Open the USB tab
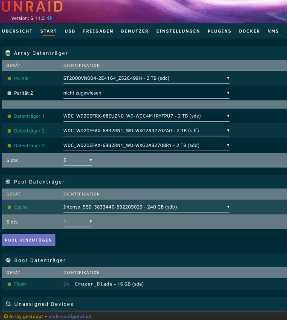The height and width of the screenshot is (320, 287). [x=70, y=31]
